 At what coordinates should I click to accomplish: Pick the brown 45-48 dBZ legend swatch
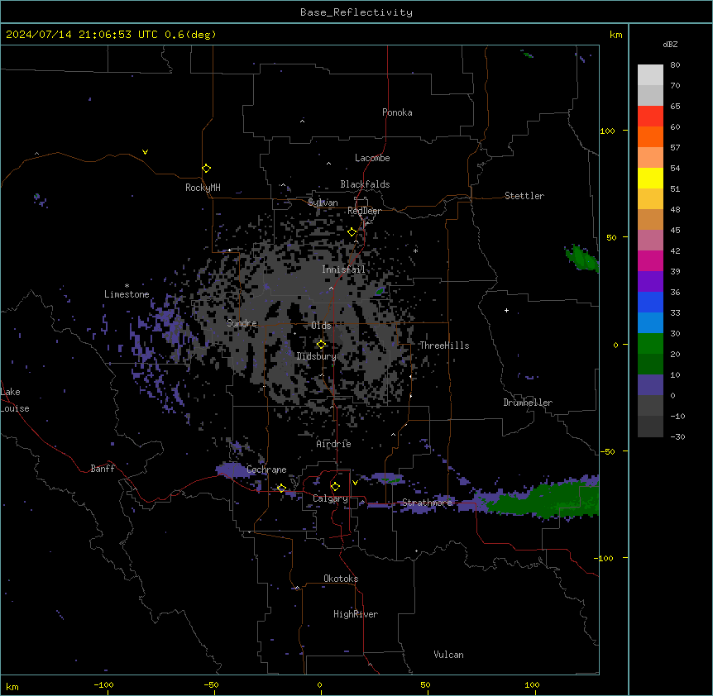point(650,219)
